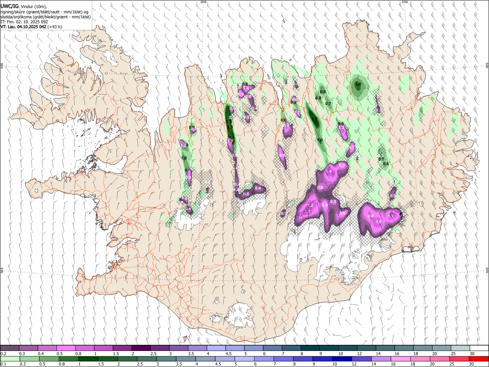This screenshot has height=367, width=489.
Task: Click the '1.4' value in the large magenta area
Action: (329, 172)
